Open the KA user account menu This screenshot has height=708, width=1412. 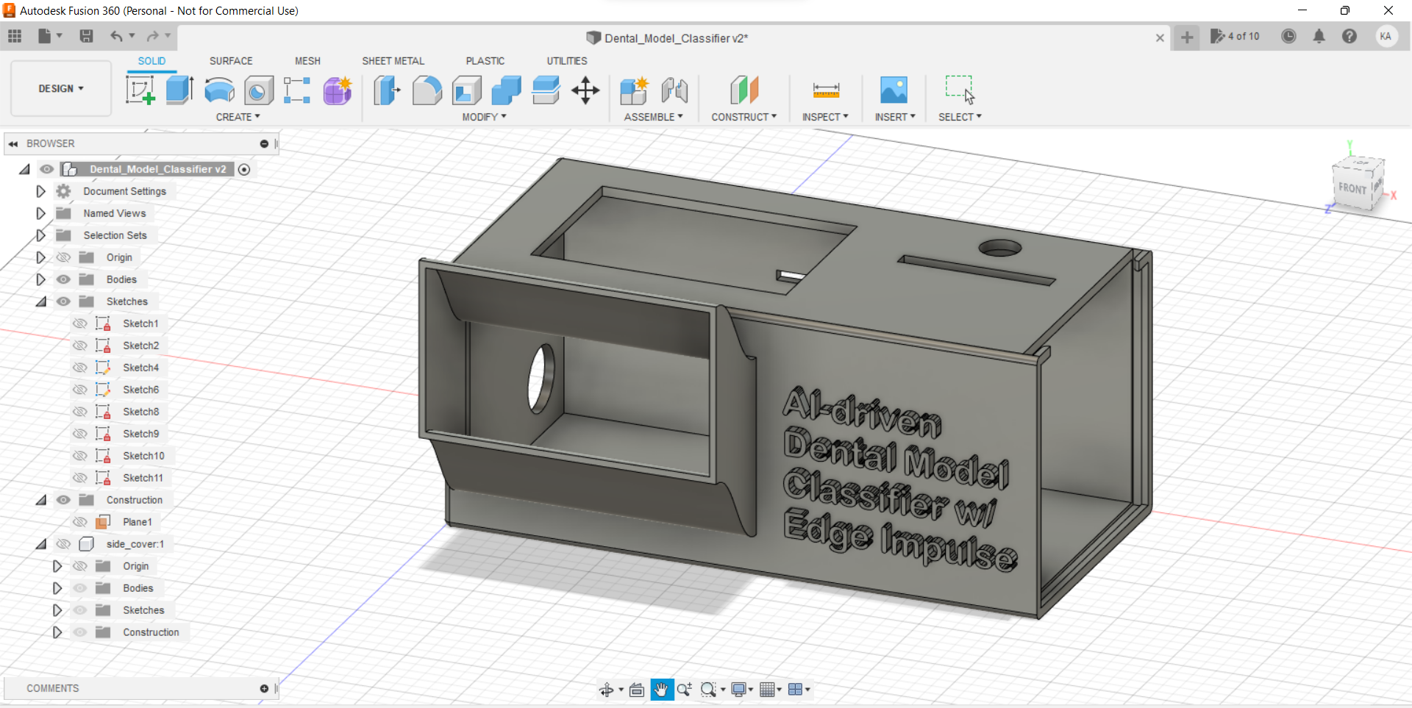pyautogui.click(x=1386, y=36)
